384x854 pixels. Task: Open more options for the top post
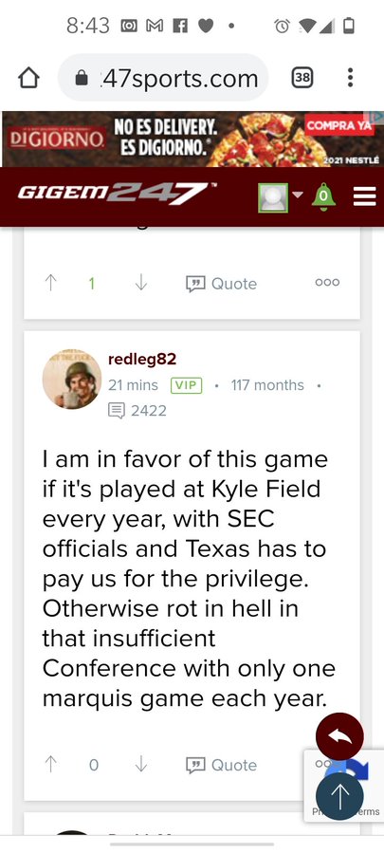coord(327,282)
